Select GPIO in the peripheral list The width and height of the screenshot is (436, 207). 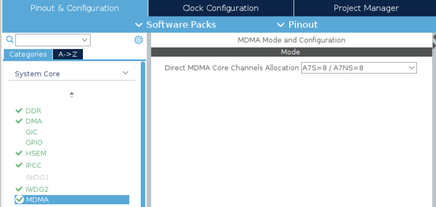pyautogui.click(x=34, y=143)
